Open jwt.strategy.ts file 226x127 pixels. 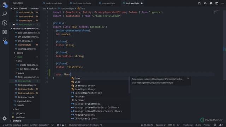pyautogui.click(x=25, y=41)
